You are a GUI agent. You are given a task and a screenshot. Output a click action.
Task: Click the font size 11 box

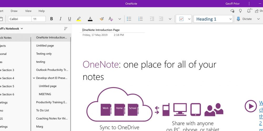[x=39, y=19]
